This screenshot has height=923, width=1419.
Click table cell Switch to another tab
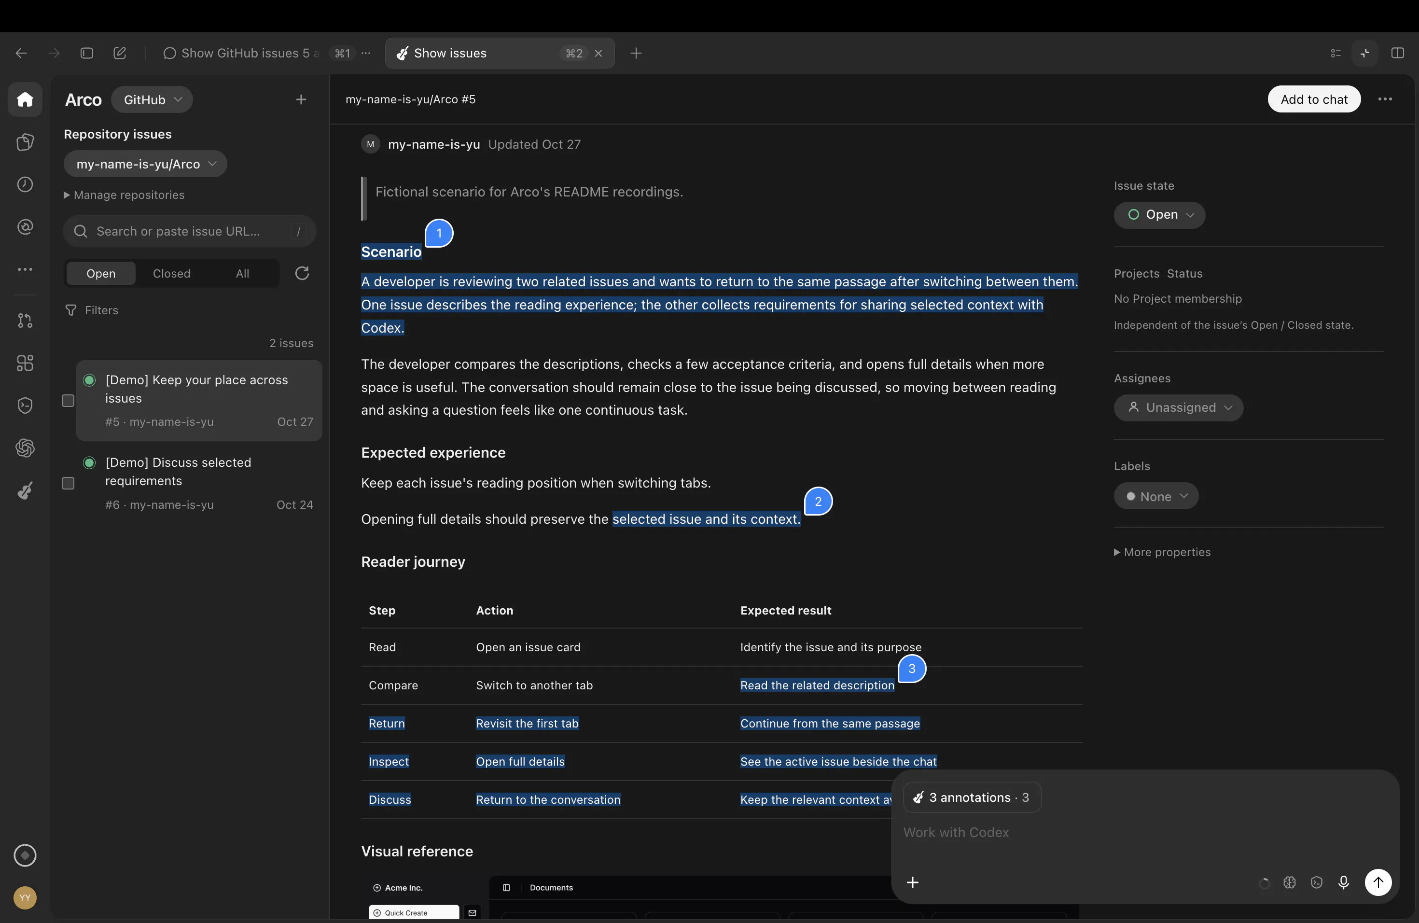(x=534, y=685)
